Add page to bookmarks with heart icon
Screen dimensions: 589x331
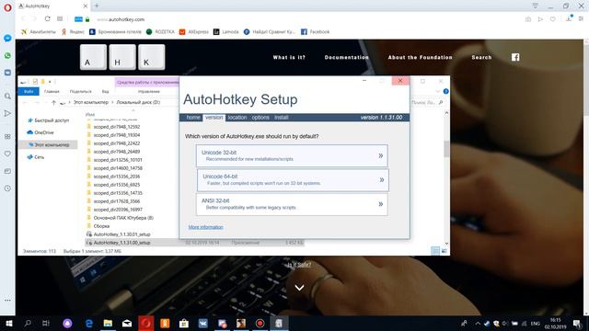click(x=552, y=19)
